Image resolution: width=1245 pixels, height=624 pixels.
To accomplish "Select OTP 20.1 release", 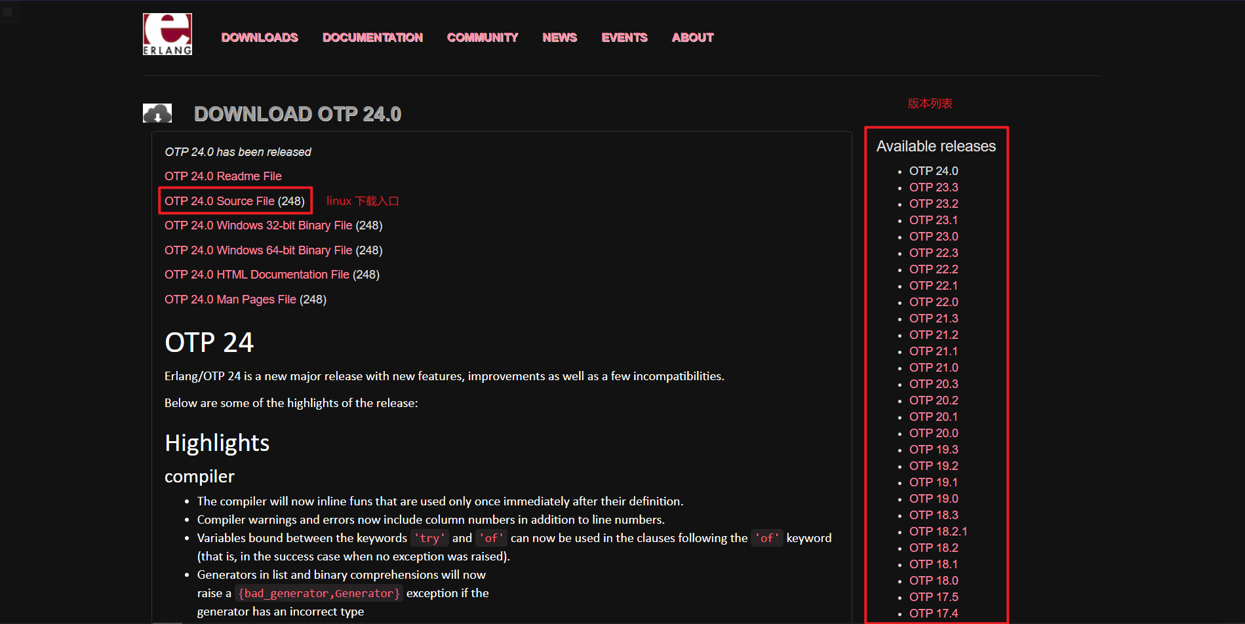I will tap(934, 417).
